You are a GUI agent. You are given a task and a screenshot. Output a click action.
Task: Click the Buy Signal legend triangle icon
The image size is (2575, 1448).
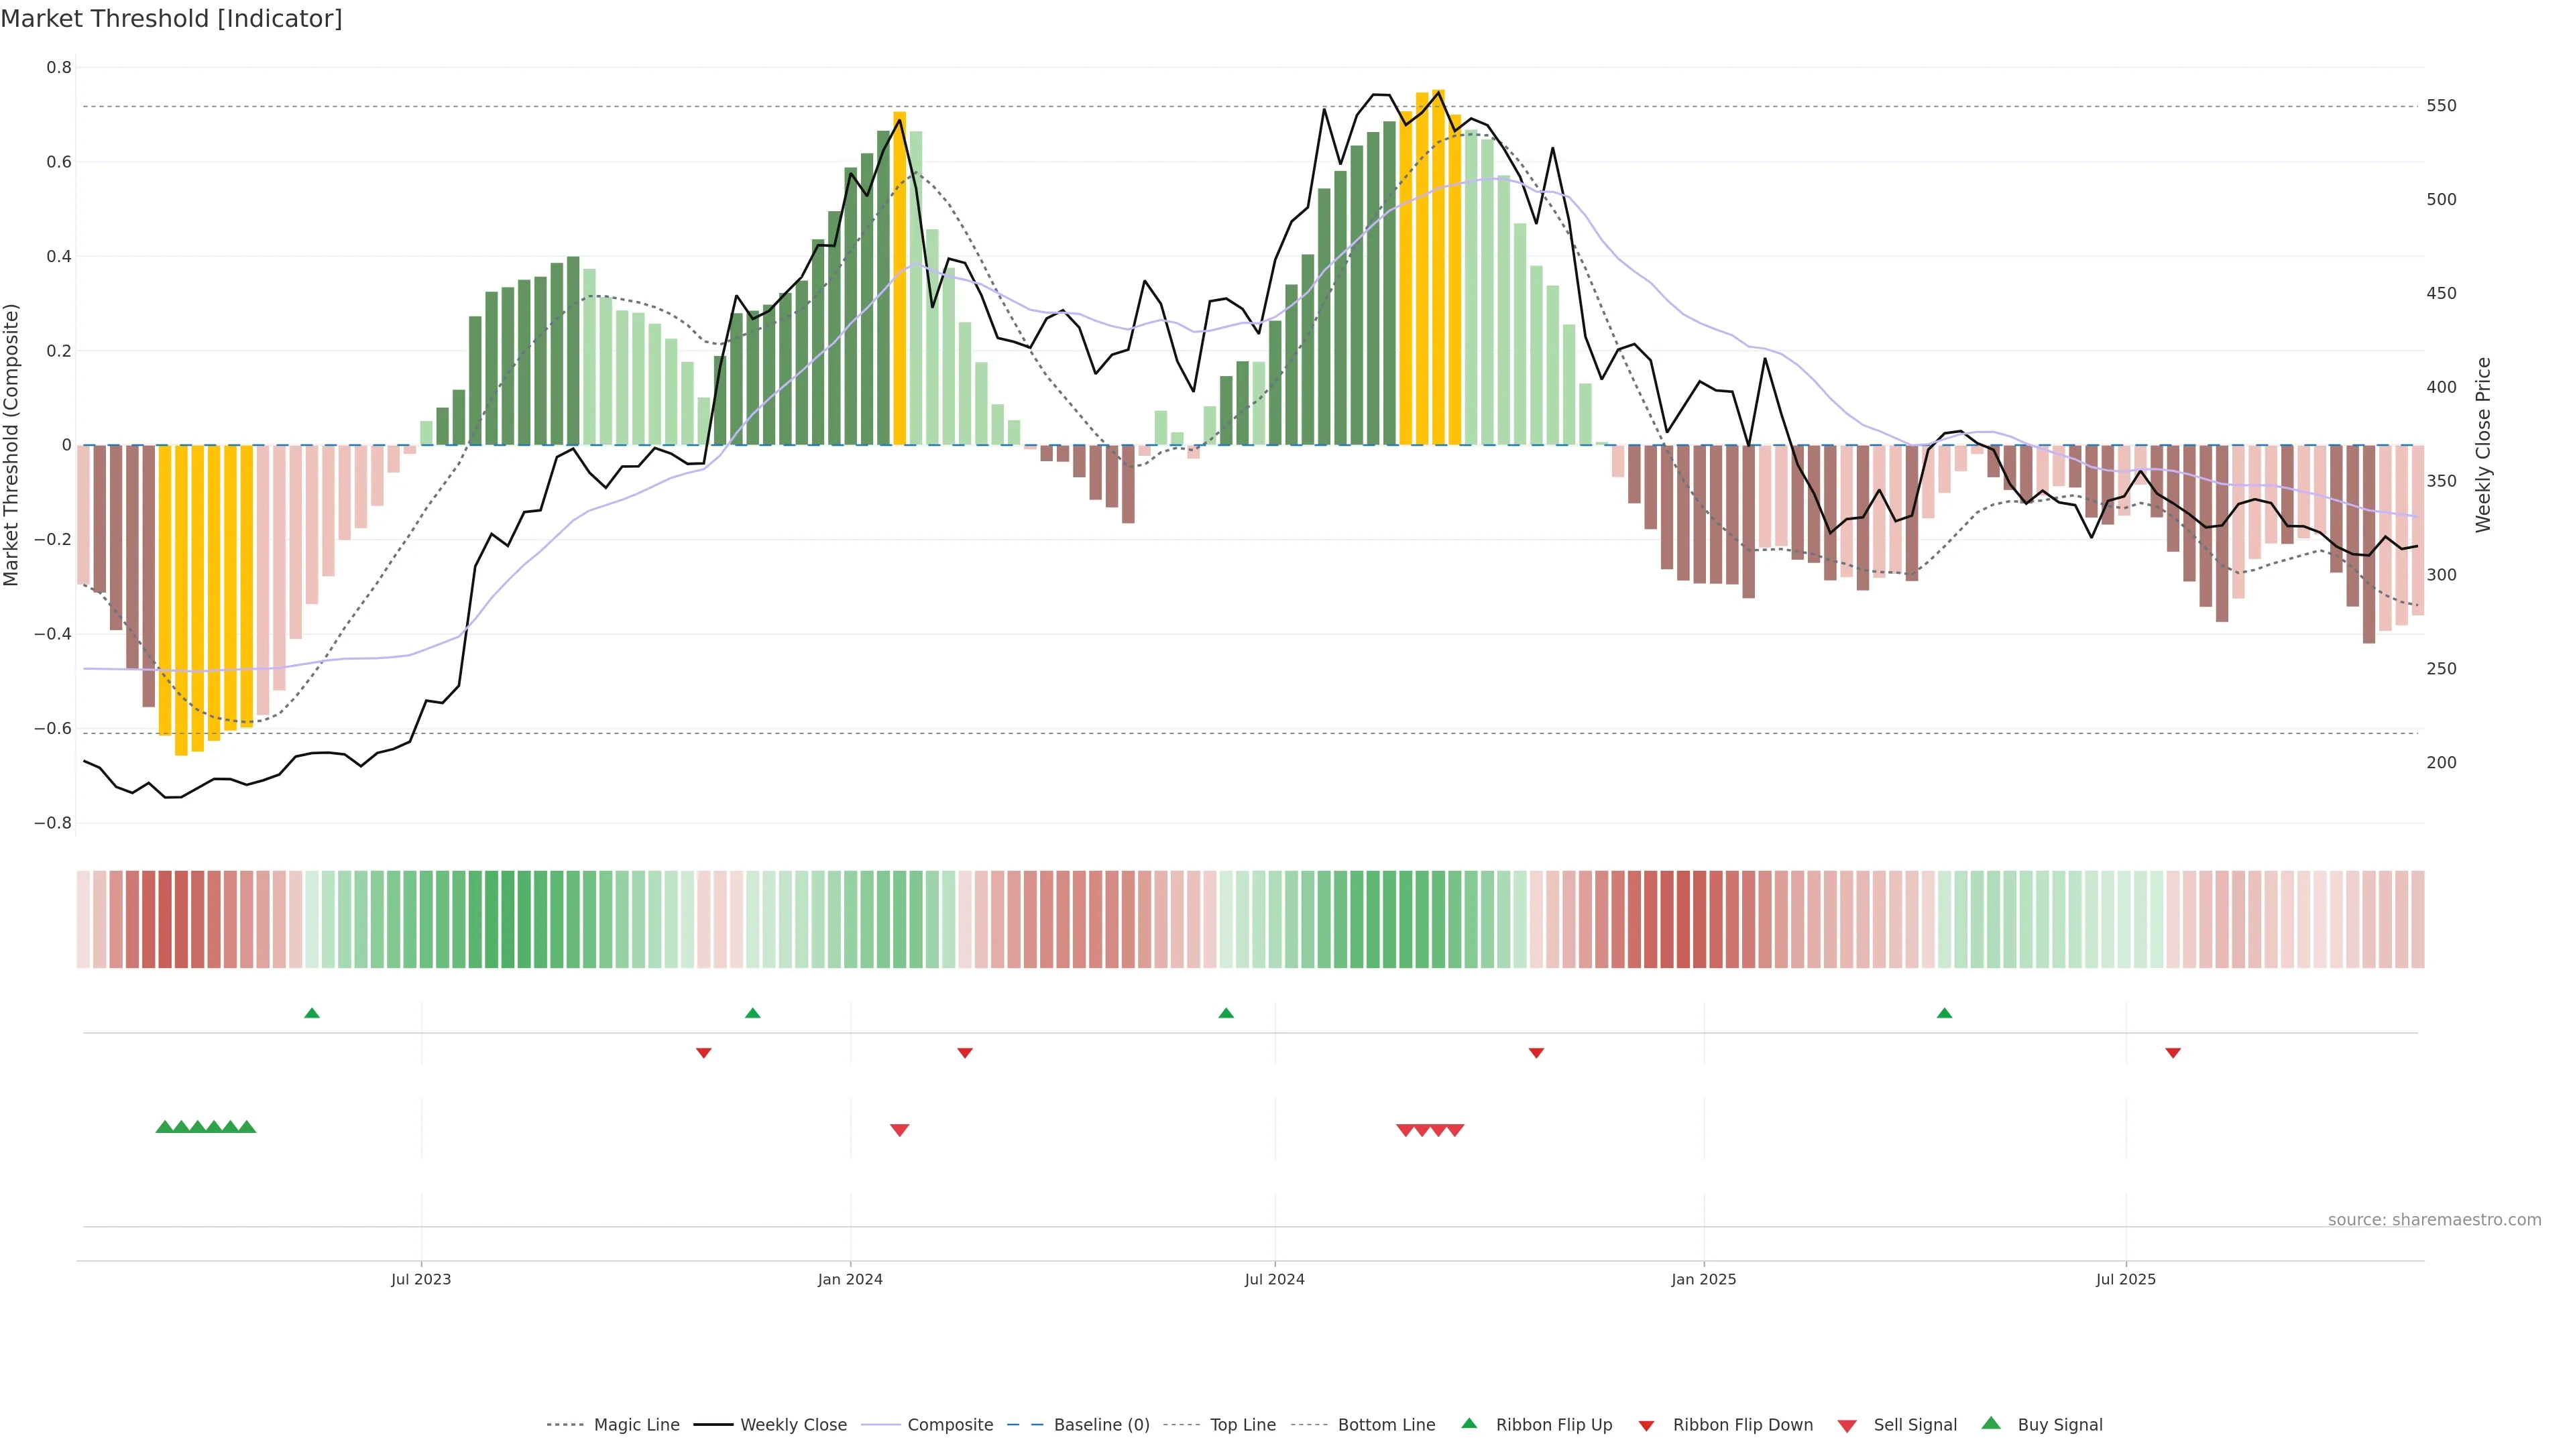tap(1990, 1424)
